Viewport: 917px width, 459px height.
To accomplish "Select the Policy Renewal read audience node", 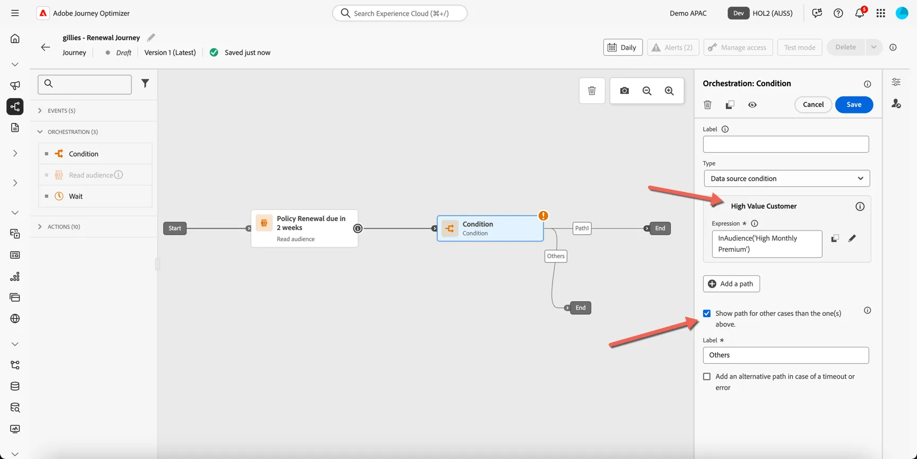I will 305,228.
